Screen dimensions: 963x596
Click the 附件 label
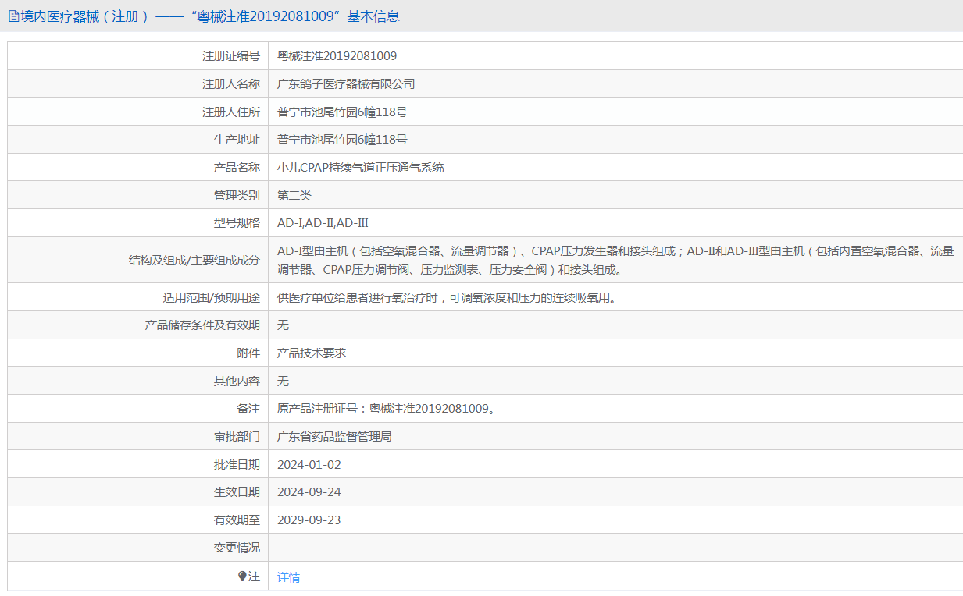[x=248, y=353]
